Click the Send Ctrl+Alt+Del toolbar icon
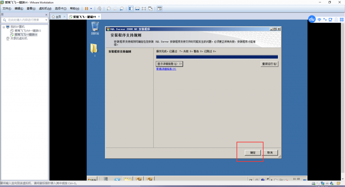Screen dimensions: 345x187 point(99,8)
